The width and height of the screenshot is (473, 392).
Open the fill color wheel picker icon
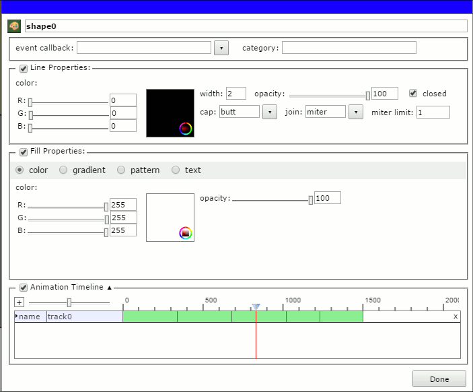(186, 233)
